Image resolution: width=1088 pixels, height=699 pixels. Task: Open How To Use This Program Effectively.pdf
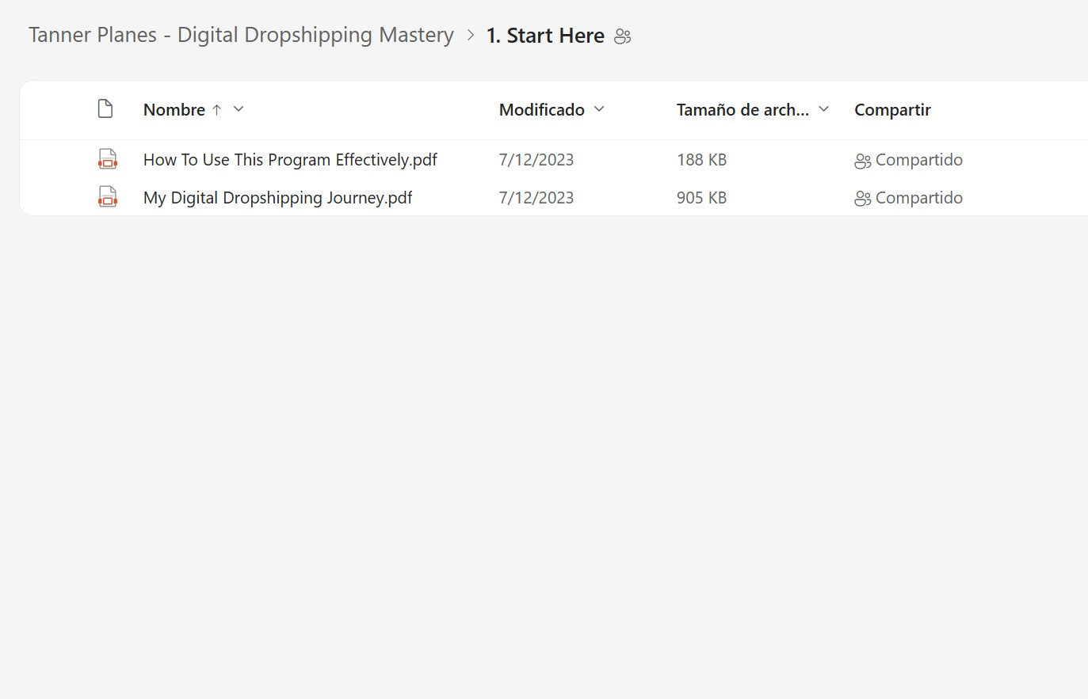point(290,160)
